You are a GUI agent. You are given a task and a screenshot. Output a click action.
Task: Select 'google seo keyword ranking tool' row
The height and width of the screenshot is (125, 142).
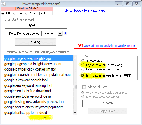(x=38, y=85)
